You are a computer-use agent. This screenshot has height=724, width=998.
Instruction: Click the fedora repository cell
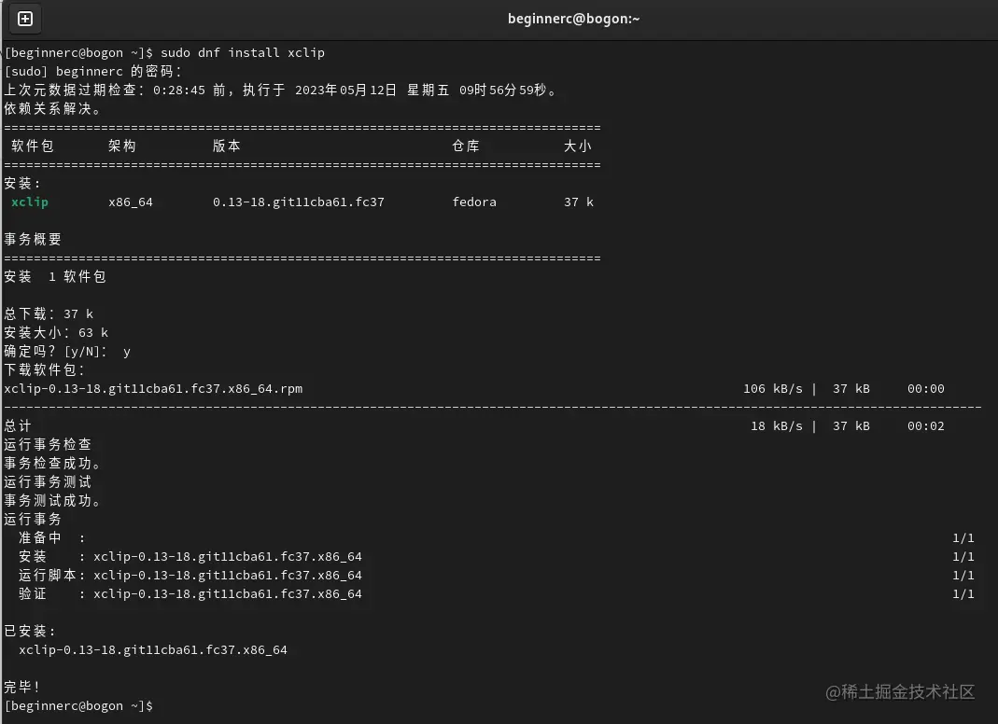coord(474,202)
